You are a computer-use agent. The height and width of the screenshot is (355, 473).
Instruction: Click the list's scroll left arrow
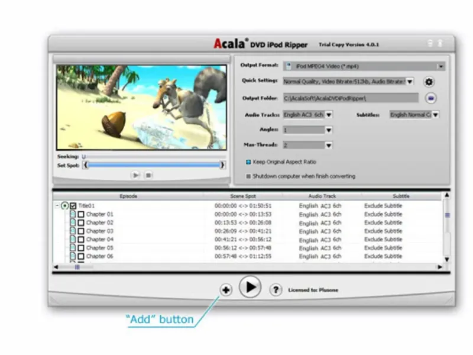(56, 267)
